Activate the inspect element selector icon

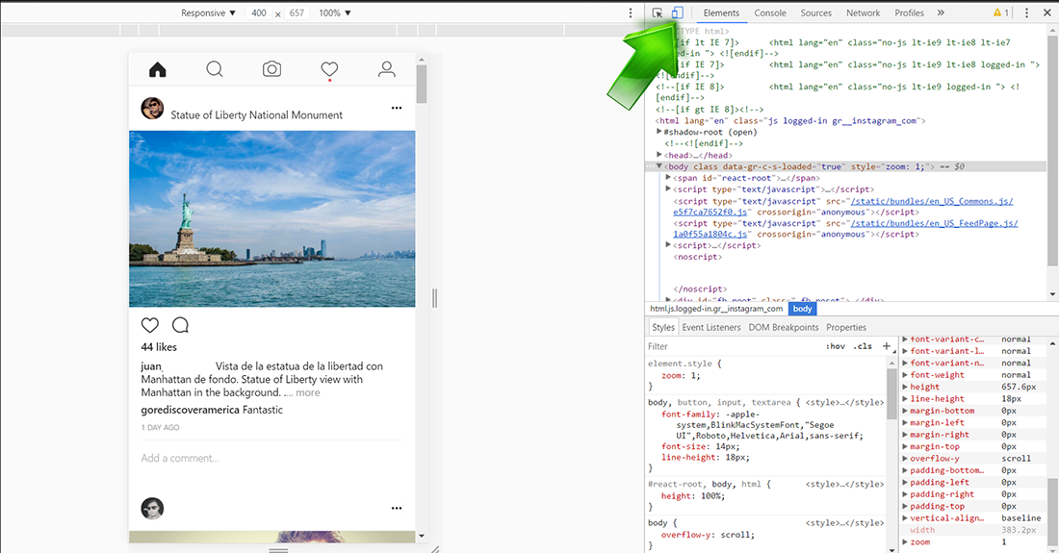point(658,13)
